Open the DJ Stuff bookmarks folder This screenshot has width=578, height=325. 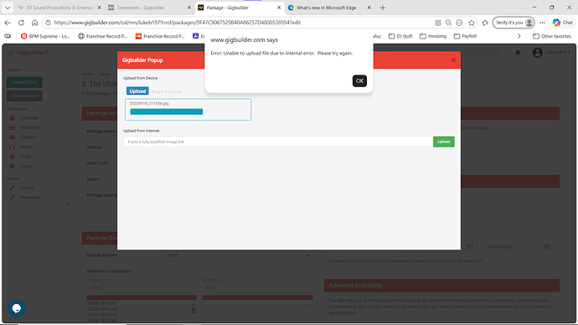(x=400, y=36)
